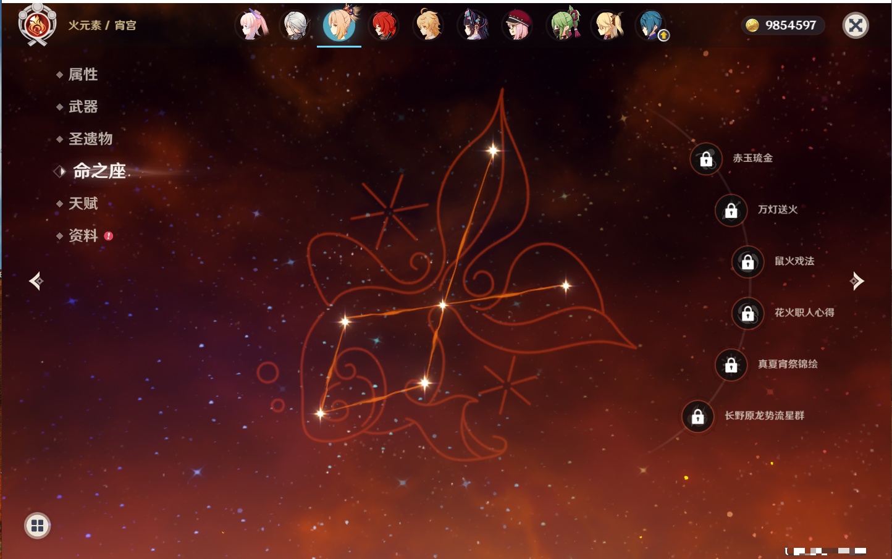Click the lock icon for 万灯送火
The image size is (892, 559).
point(731,211)
